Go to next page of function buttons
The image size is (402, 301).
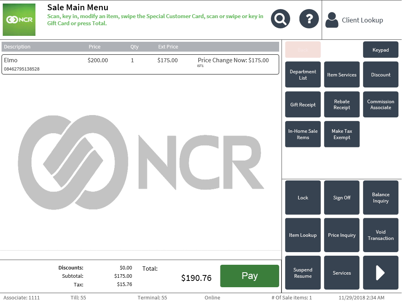[380, 273]
